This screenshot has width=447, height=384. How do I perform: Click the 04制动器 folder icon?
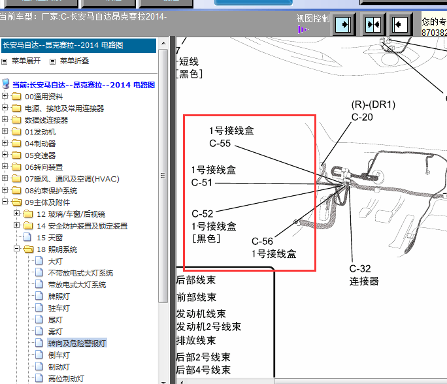[x=16, y=143]
